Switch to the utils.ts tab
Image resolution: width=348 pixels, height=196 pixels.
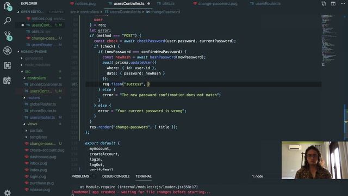click(165, 4)
